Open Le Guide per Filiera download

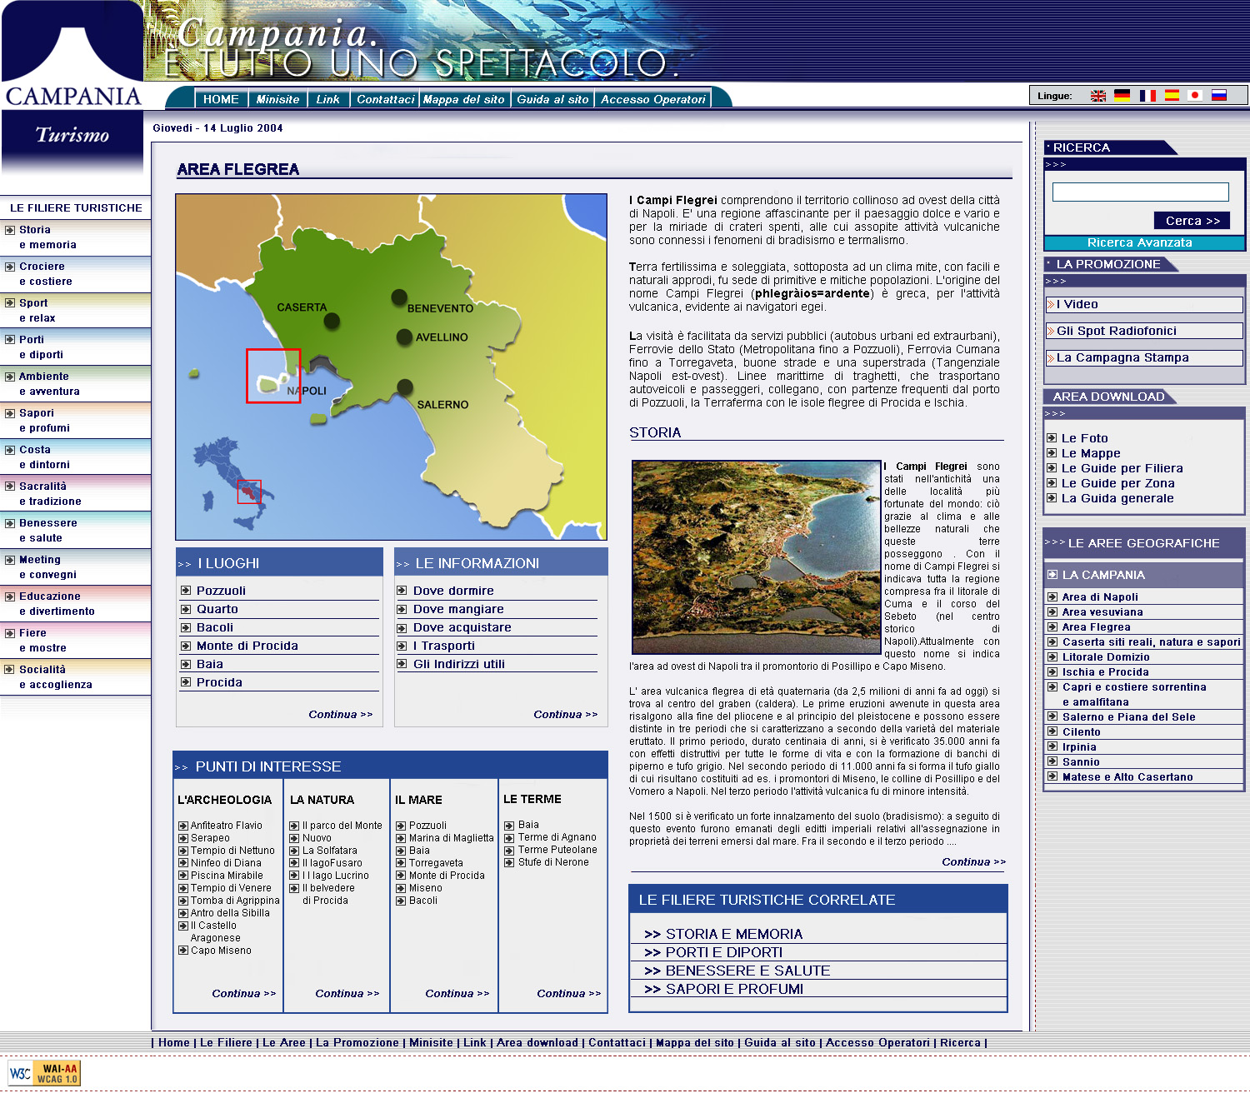1122,468
